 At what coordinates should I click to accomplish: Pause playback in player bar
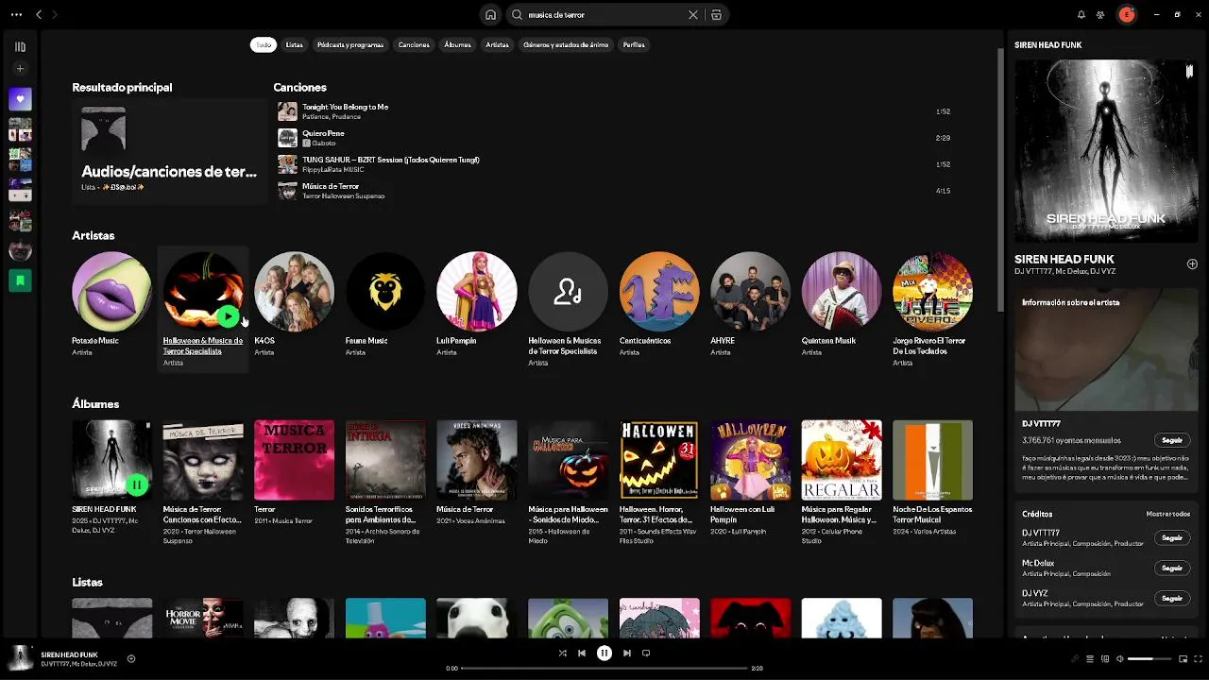click(x=604, y=653)
